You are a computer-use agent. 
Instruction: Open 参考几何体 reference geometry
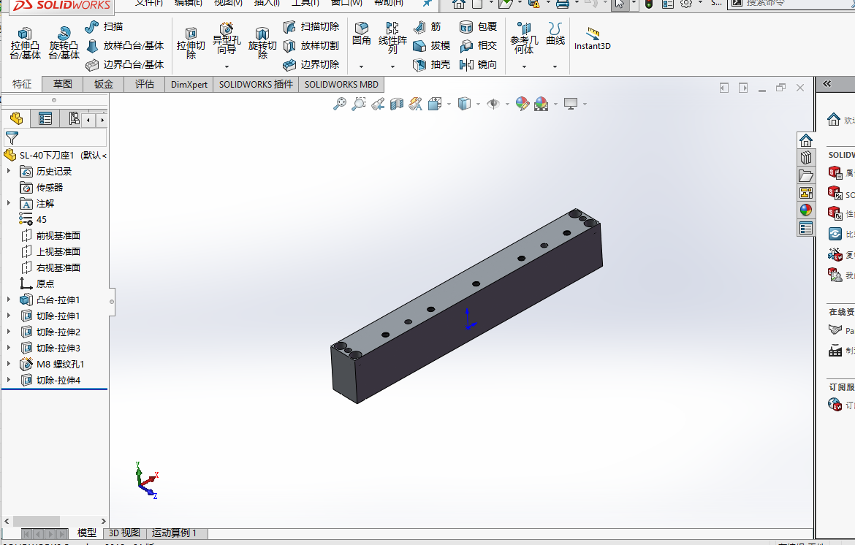click(524, 37)
